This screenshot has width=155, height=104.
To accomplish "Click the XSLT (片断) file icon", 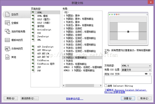I will tap(33, 23).
